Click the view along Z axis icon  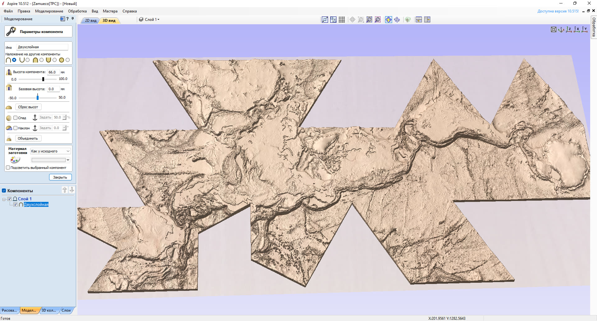pos(569,30)
